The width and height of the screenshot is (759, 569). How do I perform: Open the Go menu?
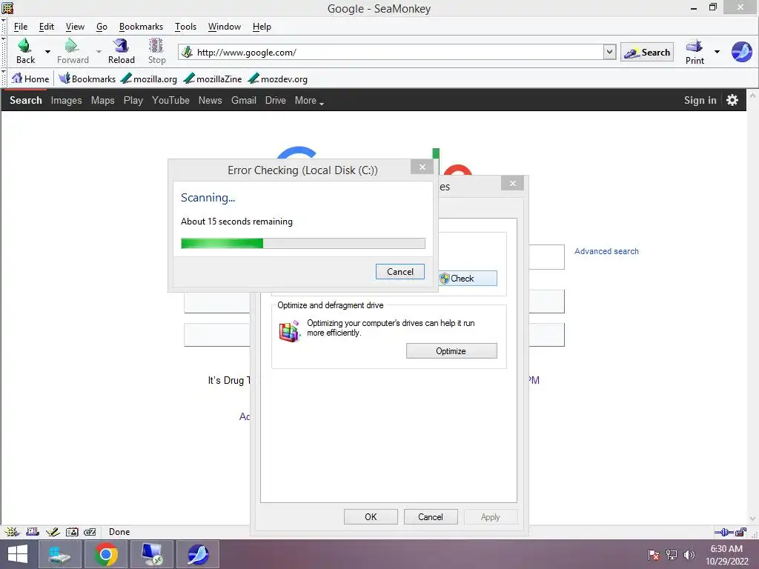click(102, 27)
